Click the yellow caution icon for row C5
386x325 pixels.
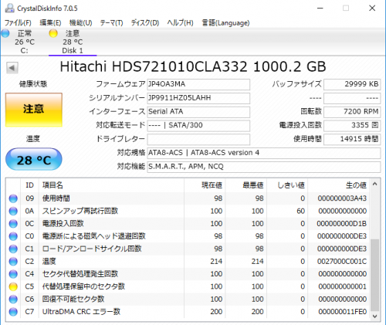click(13, 286)
